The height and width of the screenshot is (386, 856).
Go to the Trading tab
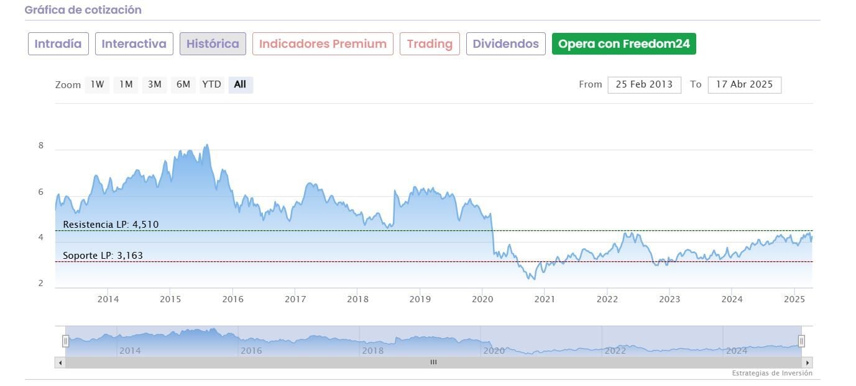(x=430, y=44)
